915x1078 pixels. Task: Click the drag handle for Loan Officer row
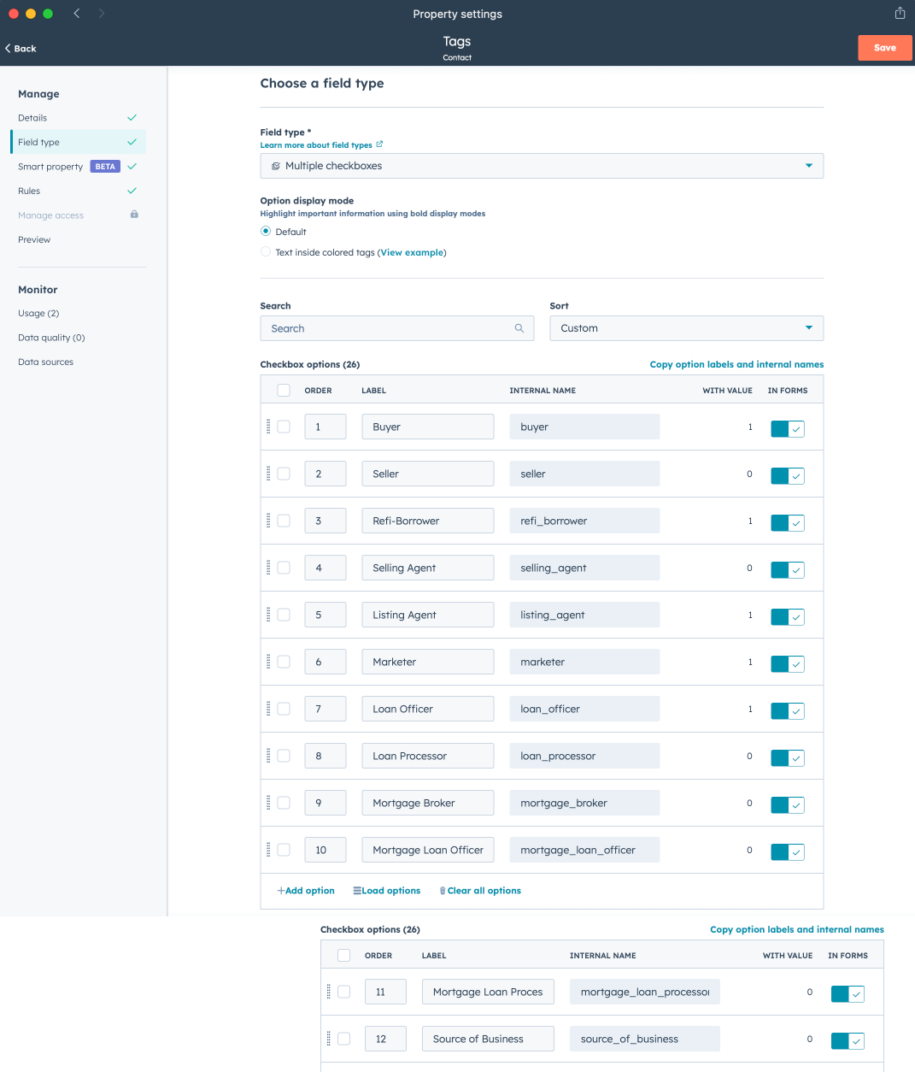[x=268, y=709]
